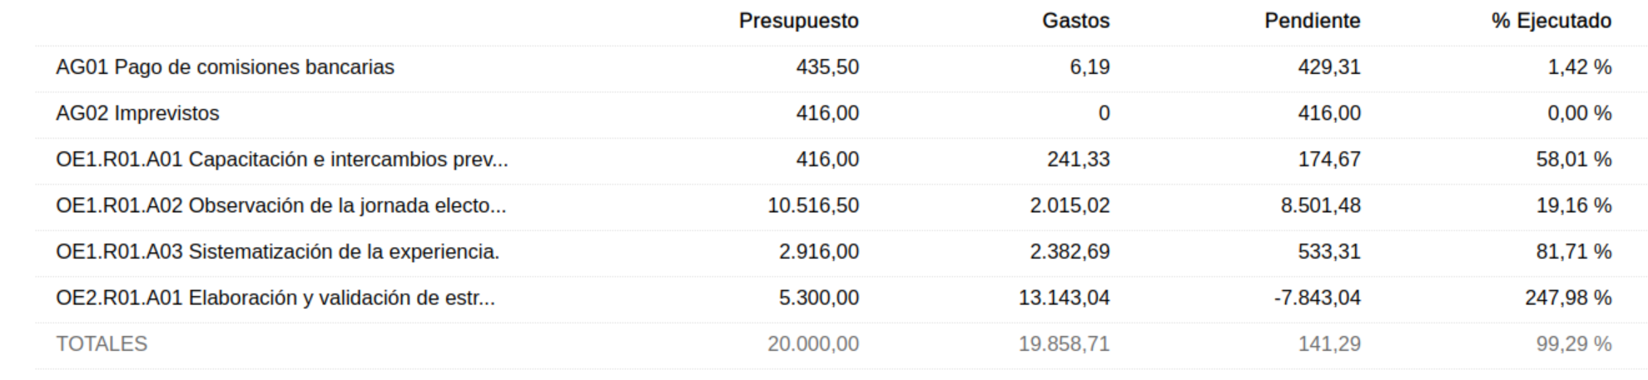Screen dimensions: 1648x380
Task: Select row AG01 Pago de comisiones bancarias
Action: point(841,68)
